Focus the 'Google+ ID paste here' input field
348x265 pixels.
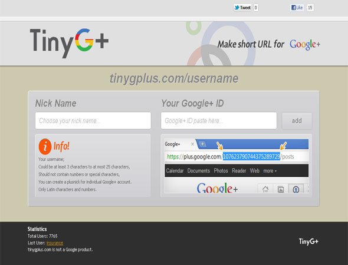[219, 121]
